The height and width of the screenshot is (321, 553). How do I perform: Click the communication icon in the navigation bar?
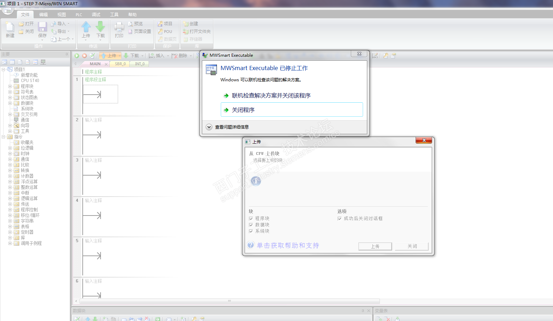tap(43, 62)
